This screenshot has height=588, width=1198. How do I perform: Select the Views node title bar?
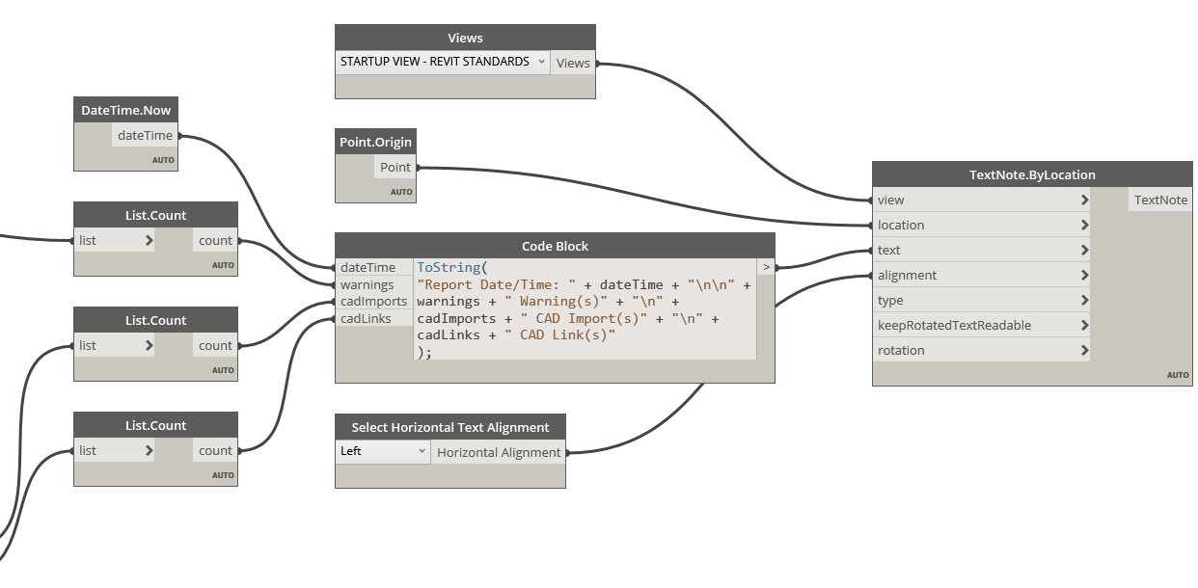[x=465, y=38]
